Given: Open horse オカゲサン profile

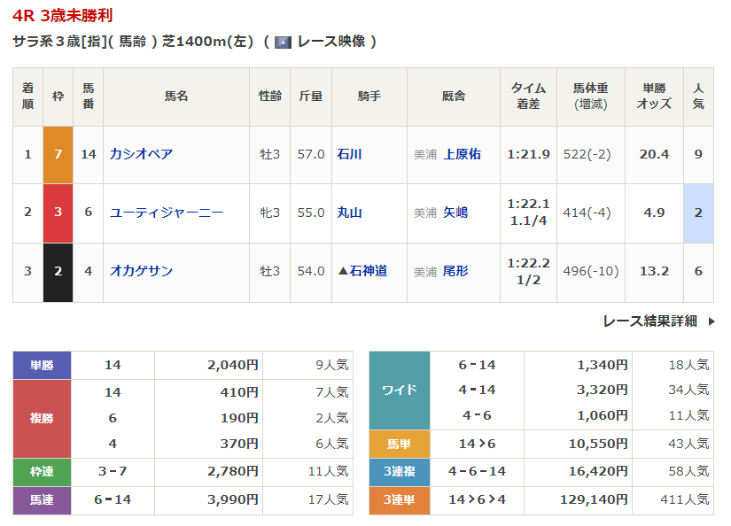Looking at the screenshot, I should click(x=141, y=271).
